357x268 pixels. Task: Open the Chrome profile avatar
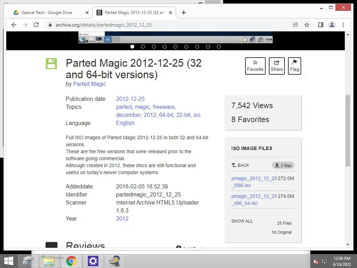(x=332, y=25)
